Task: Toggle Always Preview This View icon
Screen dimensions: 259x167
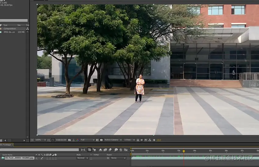Action: coord(32,140)
